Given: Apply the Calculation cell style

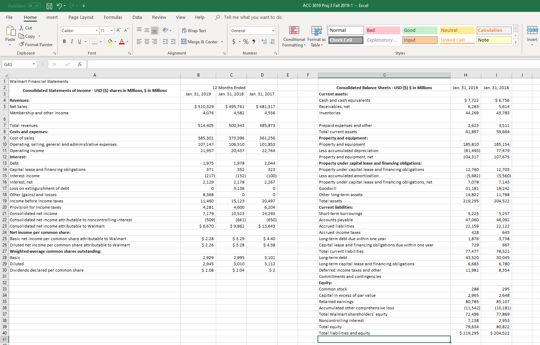Looking at the screenshot, I should [494, 30].
